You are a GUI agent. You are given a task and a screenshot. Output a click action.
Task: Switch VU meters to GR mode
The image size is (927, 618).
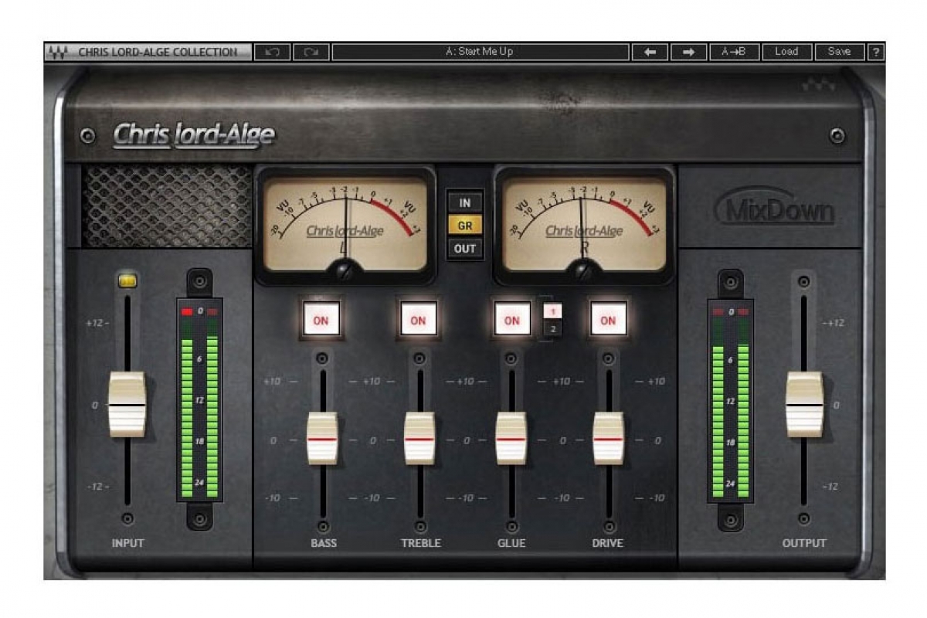click(x=465, y=226)
